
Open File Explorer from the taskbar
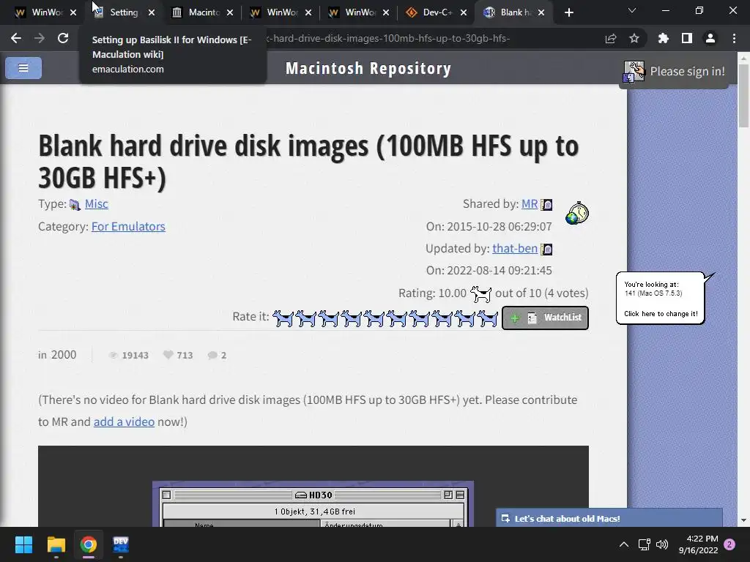pyautogui.click(x=56, y=544)
